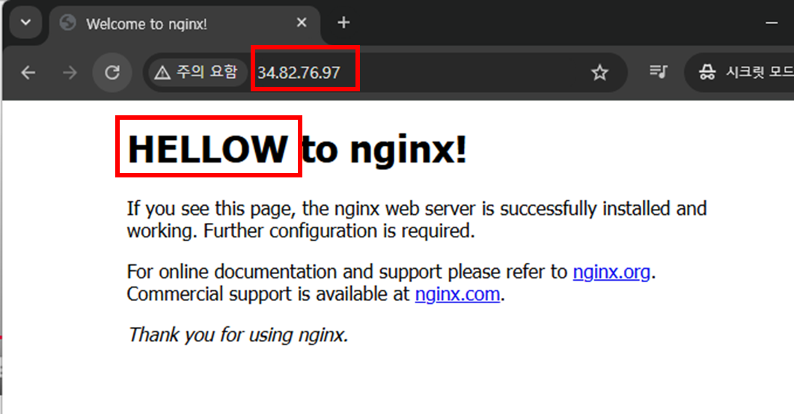Click the 'Commercial support is available at' text
The height and width of the screenshot is (414, 794).
pyautogui.click(x=268, y=294)
